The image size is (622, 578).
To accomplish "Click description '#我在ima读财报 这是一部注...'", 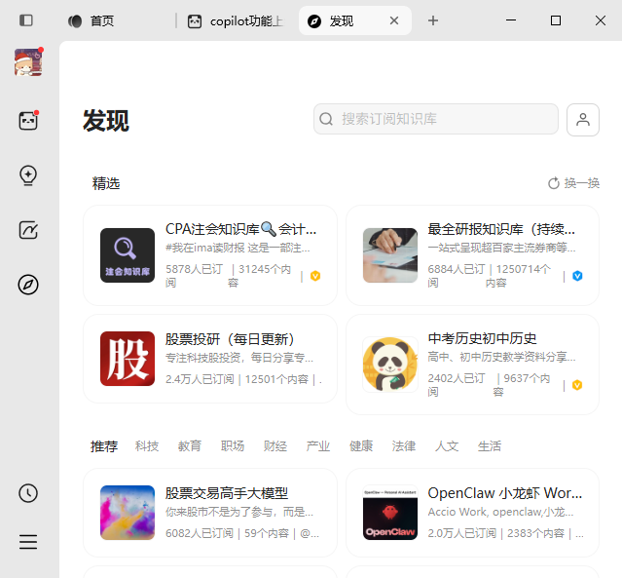I will tap(238, 248).
